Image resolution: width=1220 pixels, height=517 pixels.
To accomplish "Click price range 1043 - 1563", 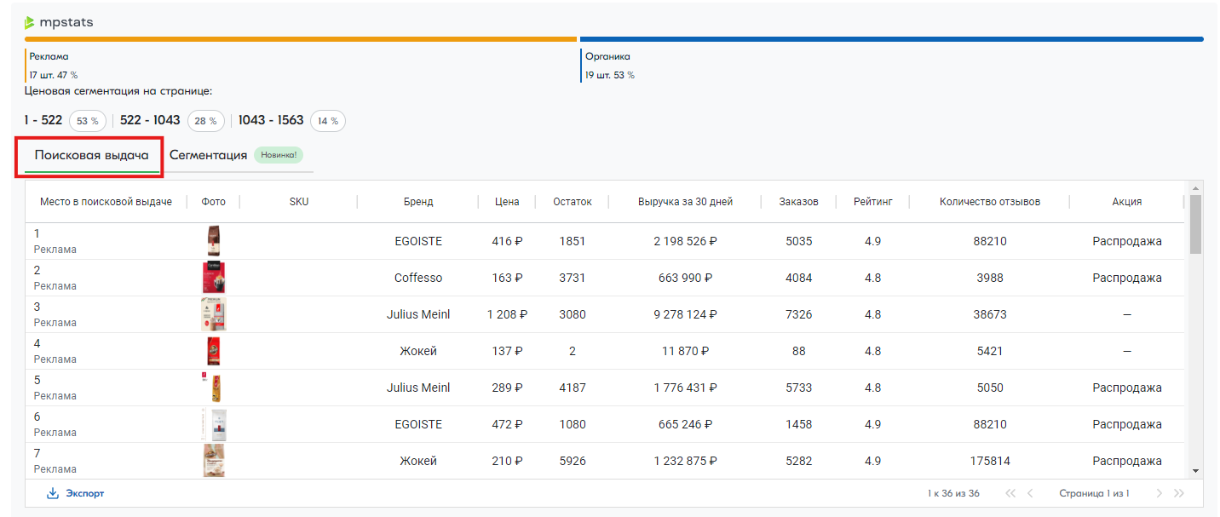I will click(x=271, y=120).
